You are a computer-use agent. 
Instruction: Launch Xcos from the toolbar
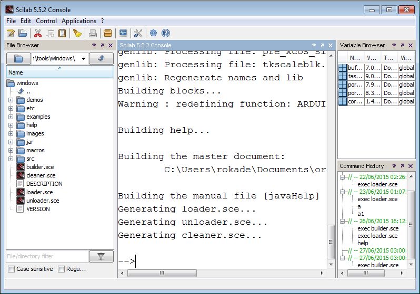click(x=123, y=33)
